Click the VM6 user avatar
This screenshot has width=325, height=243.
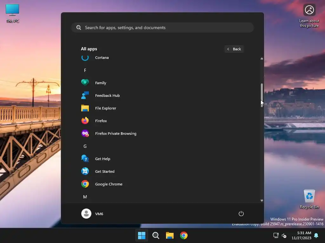[x=86, y=214]
